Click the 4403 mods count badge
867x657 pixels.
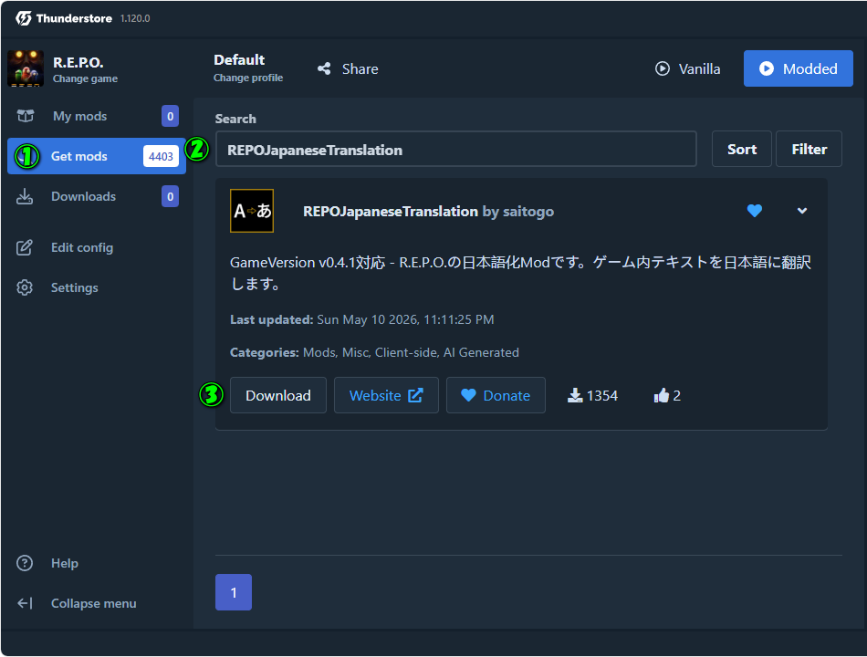click(x=161, y=157)
